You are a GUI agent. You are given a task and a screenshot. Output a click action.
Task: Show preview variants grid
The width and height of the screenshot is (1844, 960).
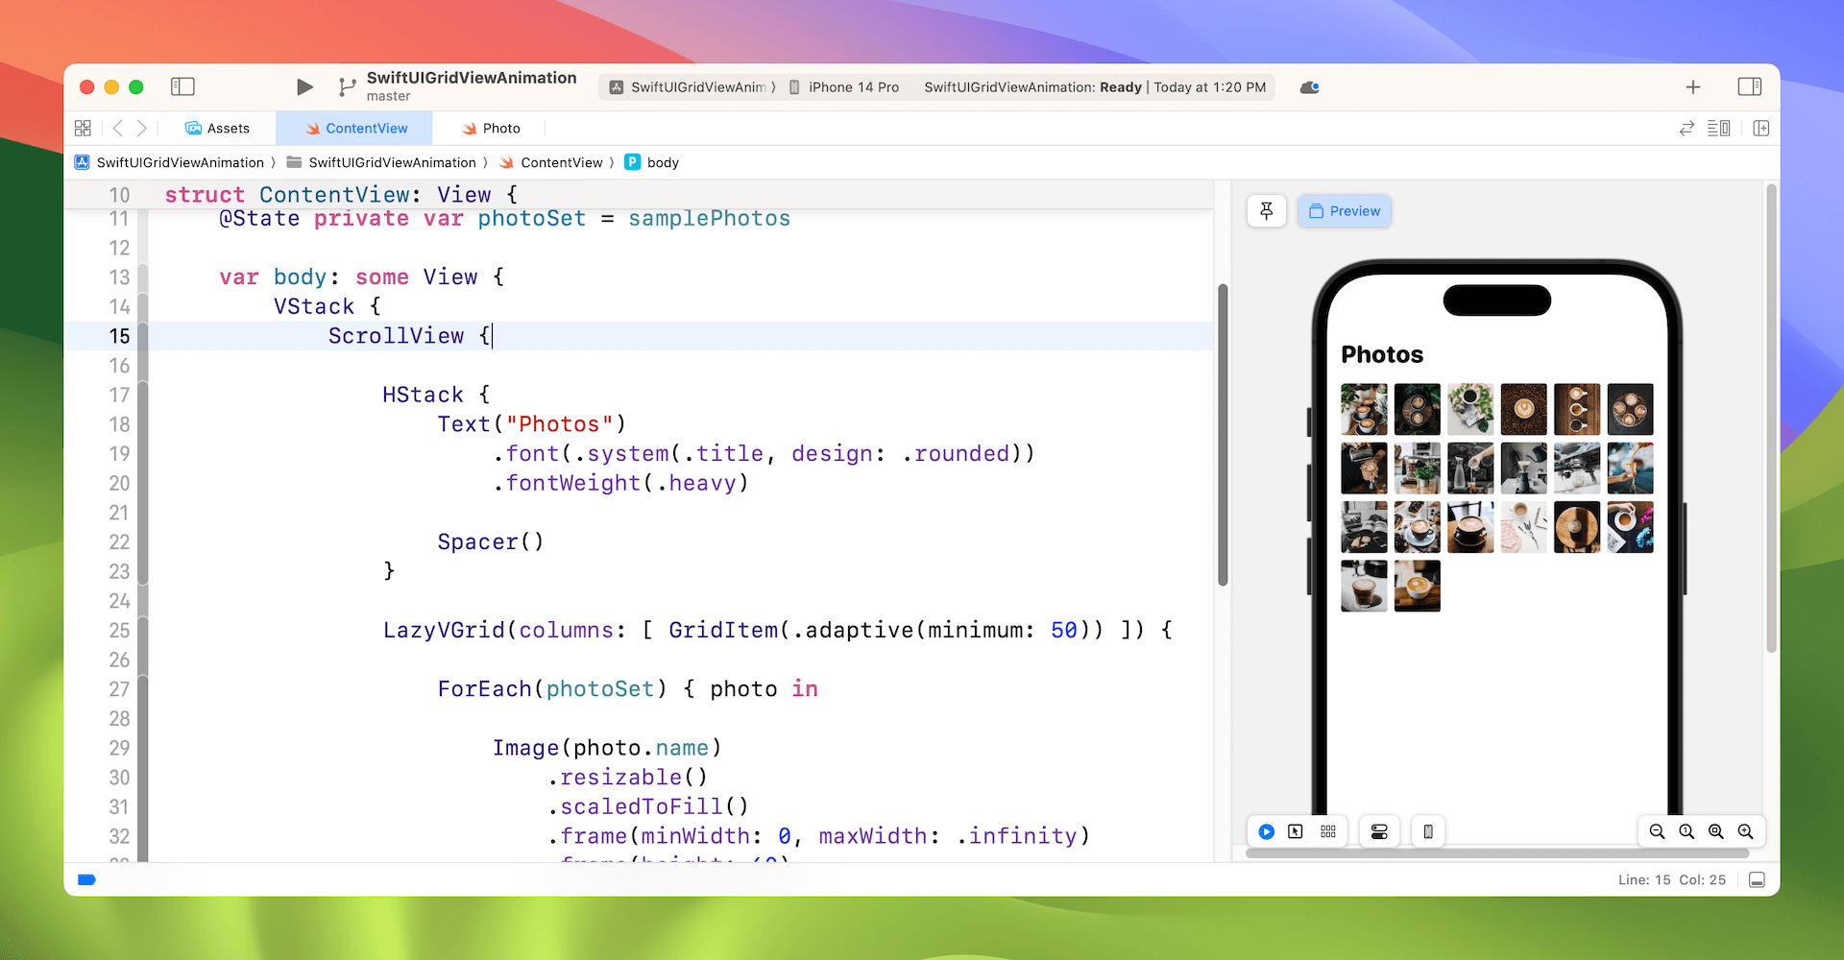point(1328,831)
